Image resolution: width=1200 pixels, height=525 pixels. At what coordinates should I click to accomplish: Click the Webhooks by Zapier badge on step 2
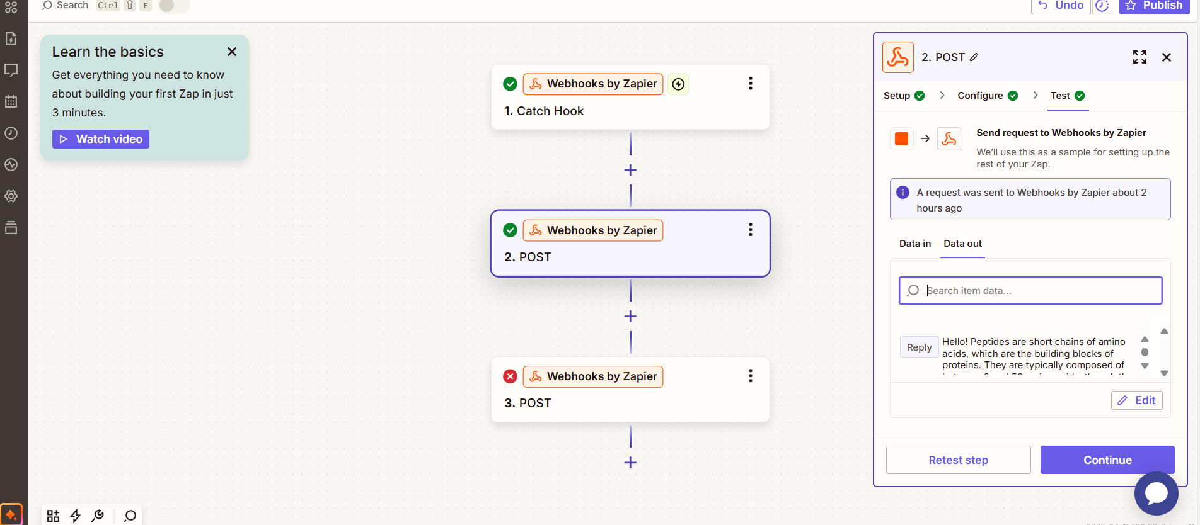pyautogui.click(x=593, y=230)
